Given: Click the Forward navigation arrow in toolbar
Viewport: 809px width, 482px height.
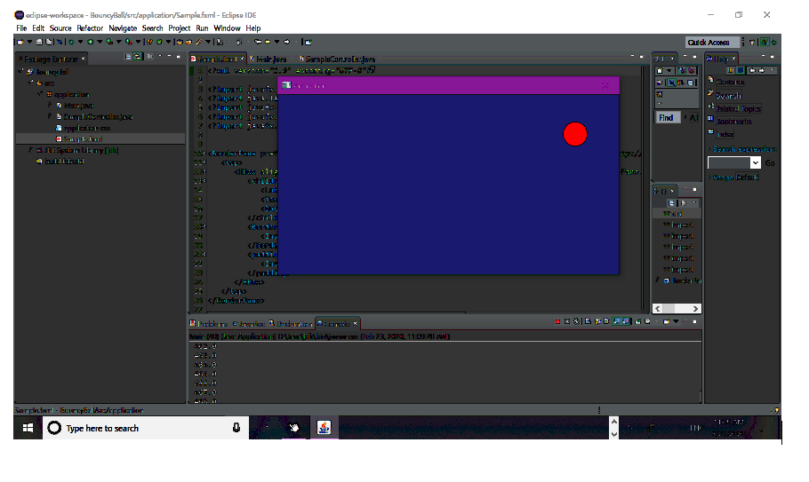Looking at the screenshot, I should pyautogui.click(x=287, y=42).
